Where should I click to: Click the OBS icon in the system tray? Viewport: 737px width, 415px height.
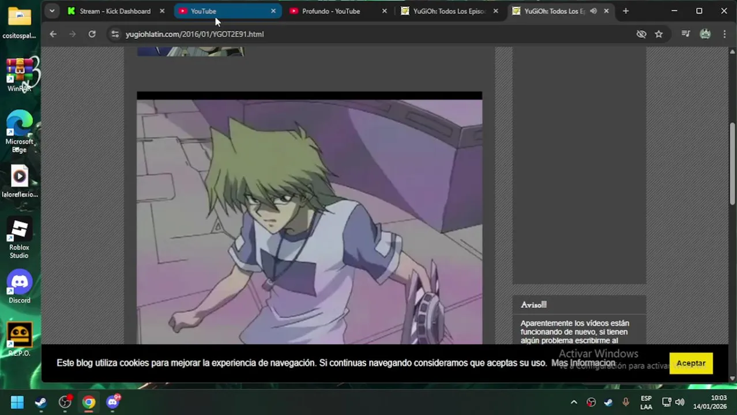click(x=591, y=402)
